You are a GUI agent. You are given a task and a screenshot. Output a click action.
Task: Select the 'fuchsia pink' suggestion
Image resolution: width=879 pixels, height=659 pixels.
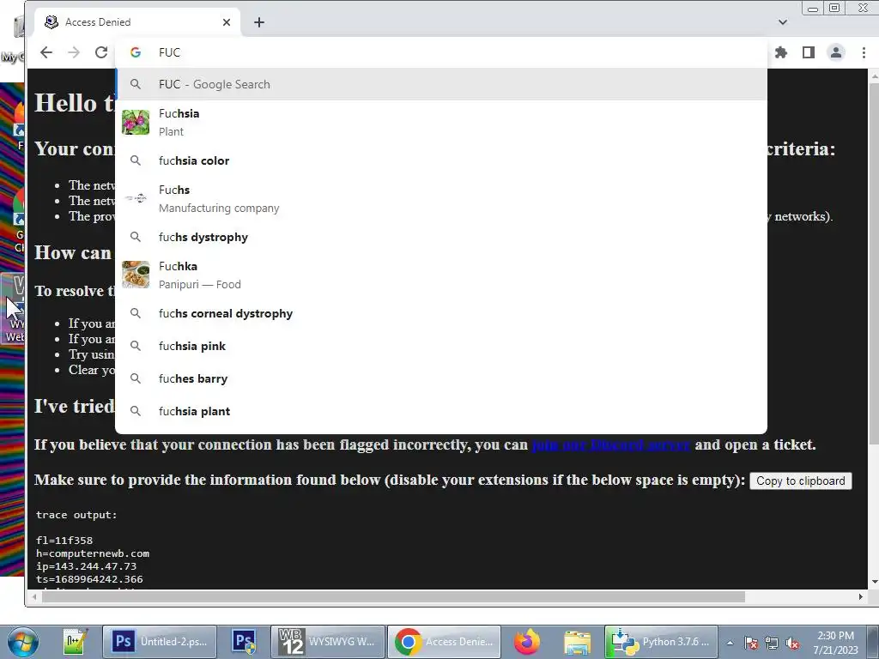[x=440, y=346]
